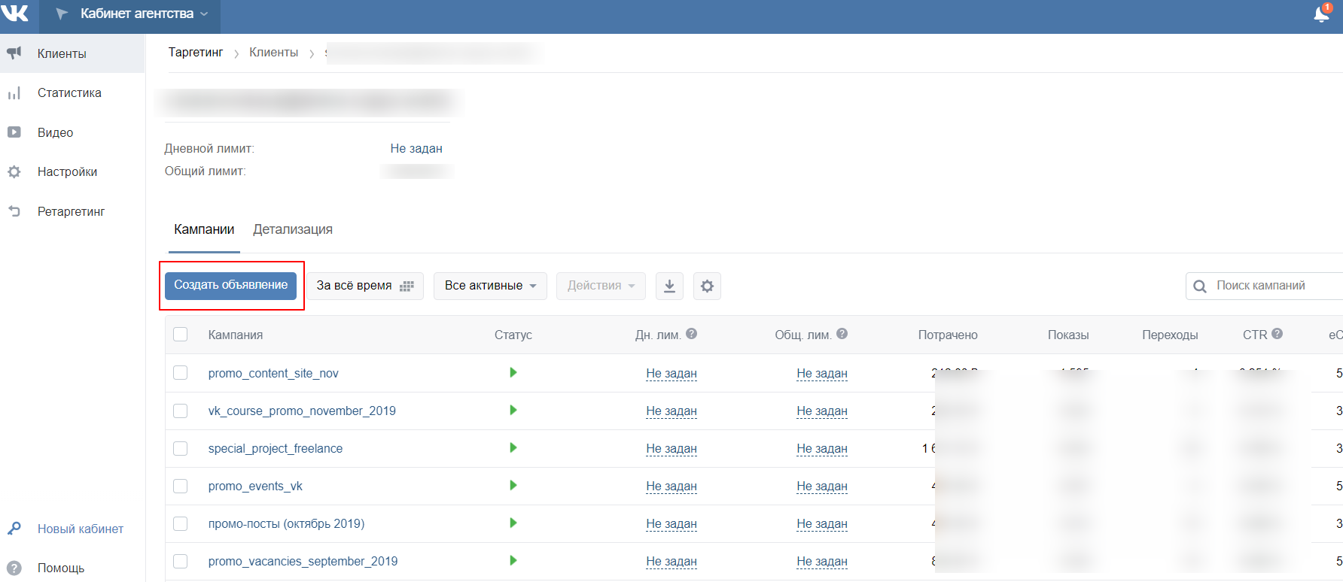Screen dimensions: 1343x582
Task: Tick the select-all campaigns checkbox
Action: point(181,335)
